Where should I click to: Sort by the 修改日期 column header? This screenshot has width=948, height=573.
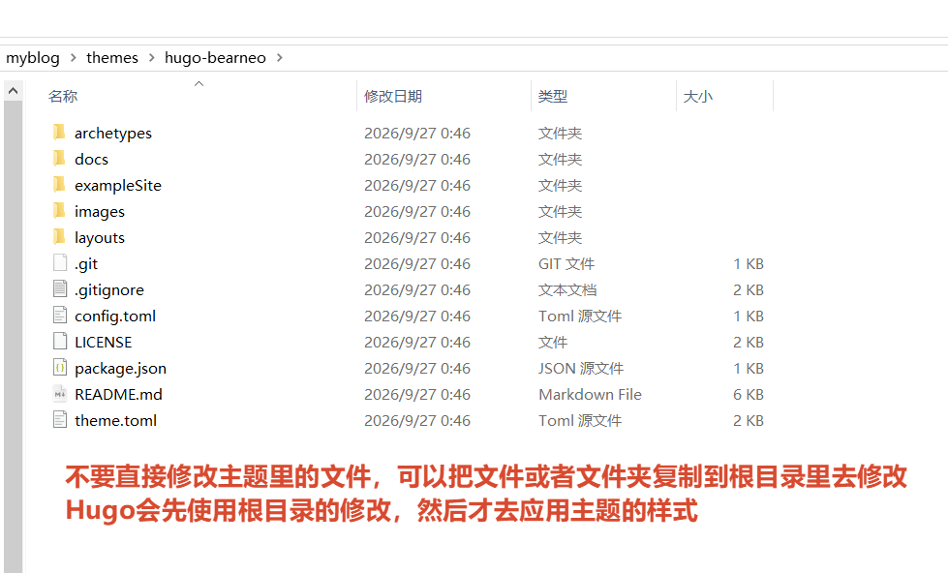(x=393, y=96)
